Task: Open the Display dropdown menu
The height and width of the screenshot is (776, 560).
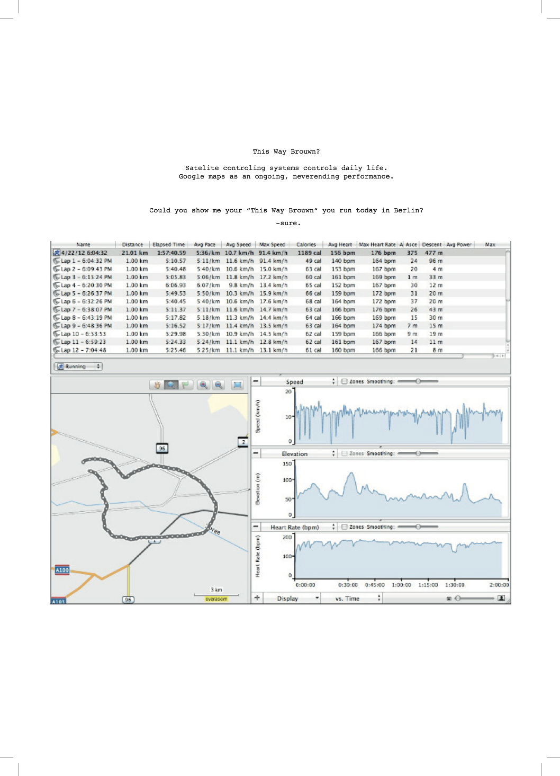Action: pyautogui.click(x=292, y=598)
